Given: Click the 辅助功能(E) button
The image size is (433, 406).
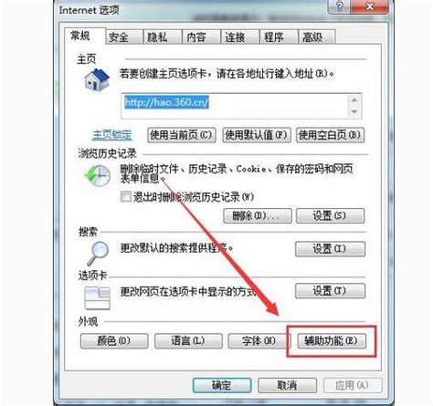Looking at the screenshot, I should pos(332,340).
